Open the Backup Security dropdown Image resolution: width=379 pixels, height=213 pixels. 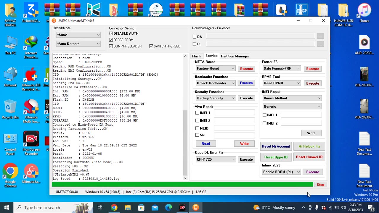tap(216, 98)
